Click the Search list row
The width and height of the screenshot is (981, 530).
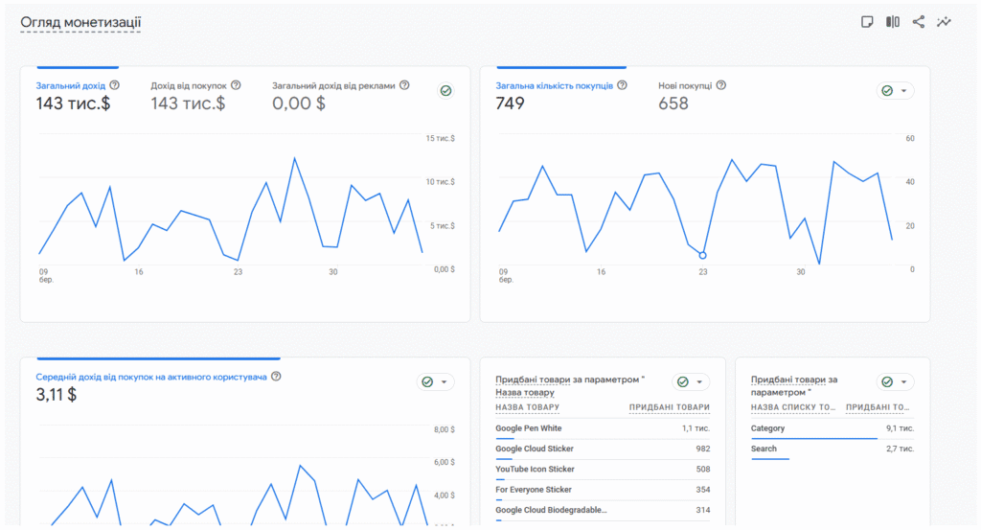click(833, 449)
